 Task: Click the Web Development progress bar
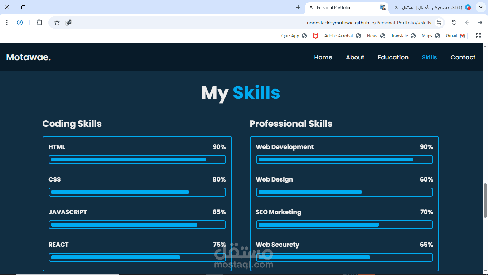click(344, 160)
